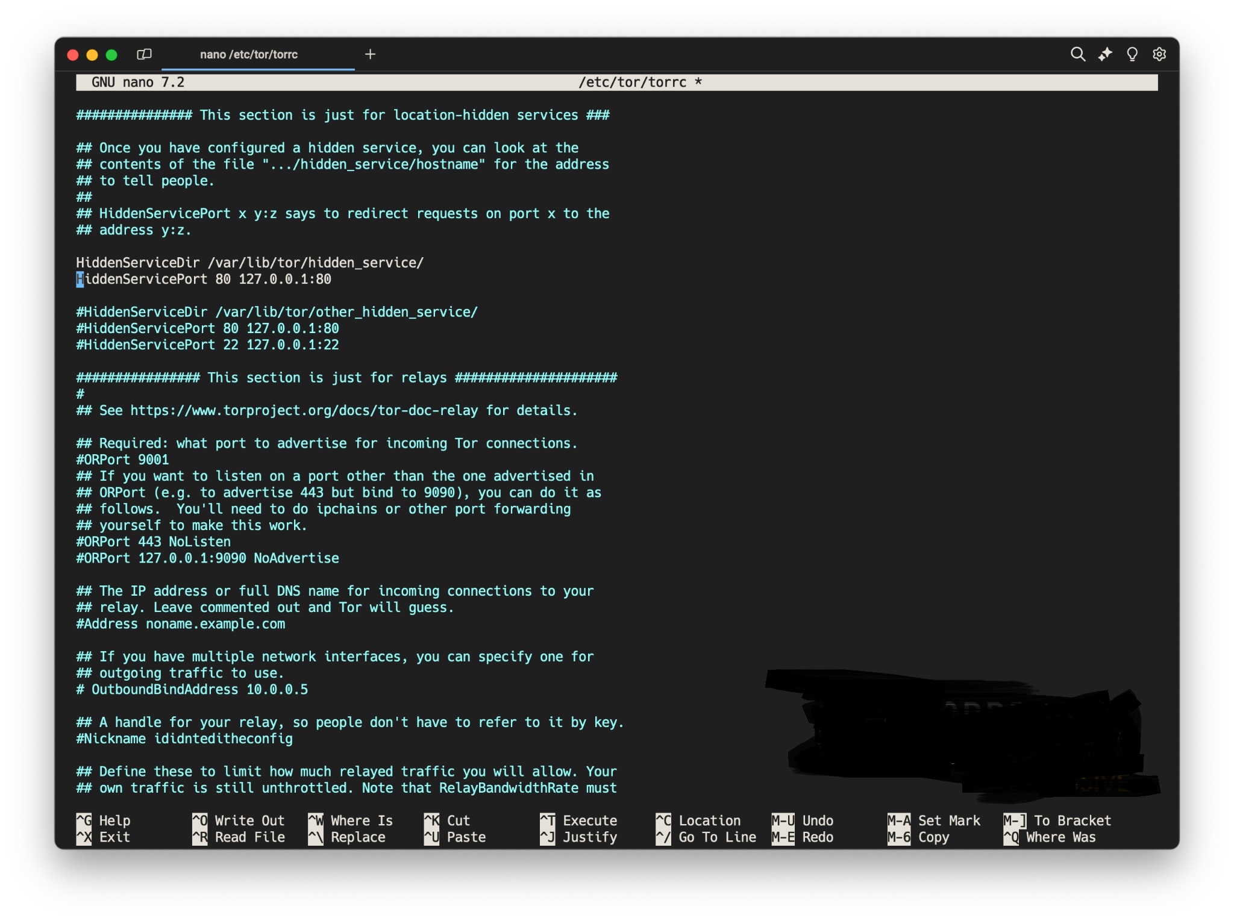Click the M-] To Bracket shortcut

pos(1057,820)
